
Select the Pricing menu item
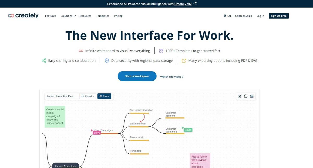(x=118, y=16)
